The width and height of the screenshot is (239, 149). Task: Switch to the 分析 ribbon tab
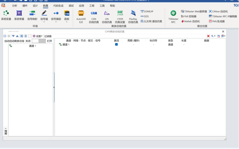15,6
